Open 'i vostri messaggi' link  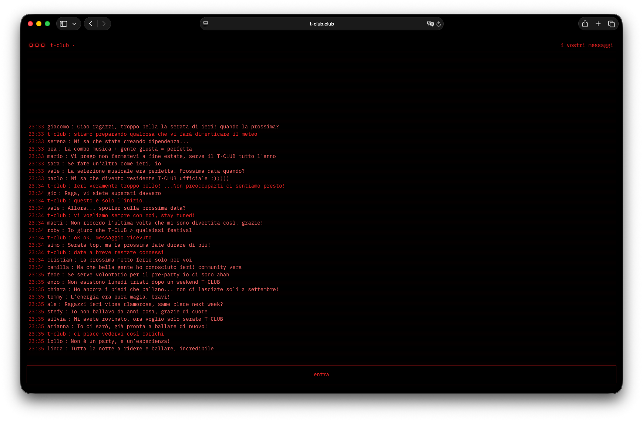[x=587, y=46]
